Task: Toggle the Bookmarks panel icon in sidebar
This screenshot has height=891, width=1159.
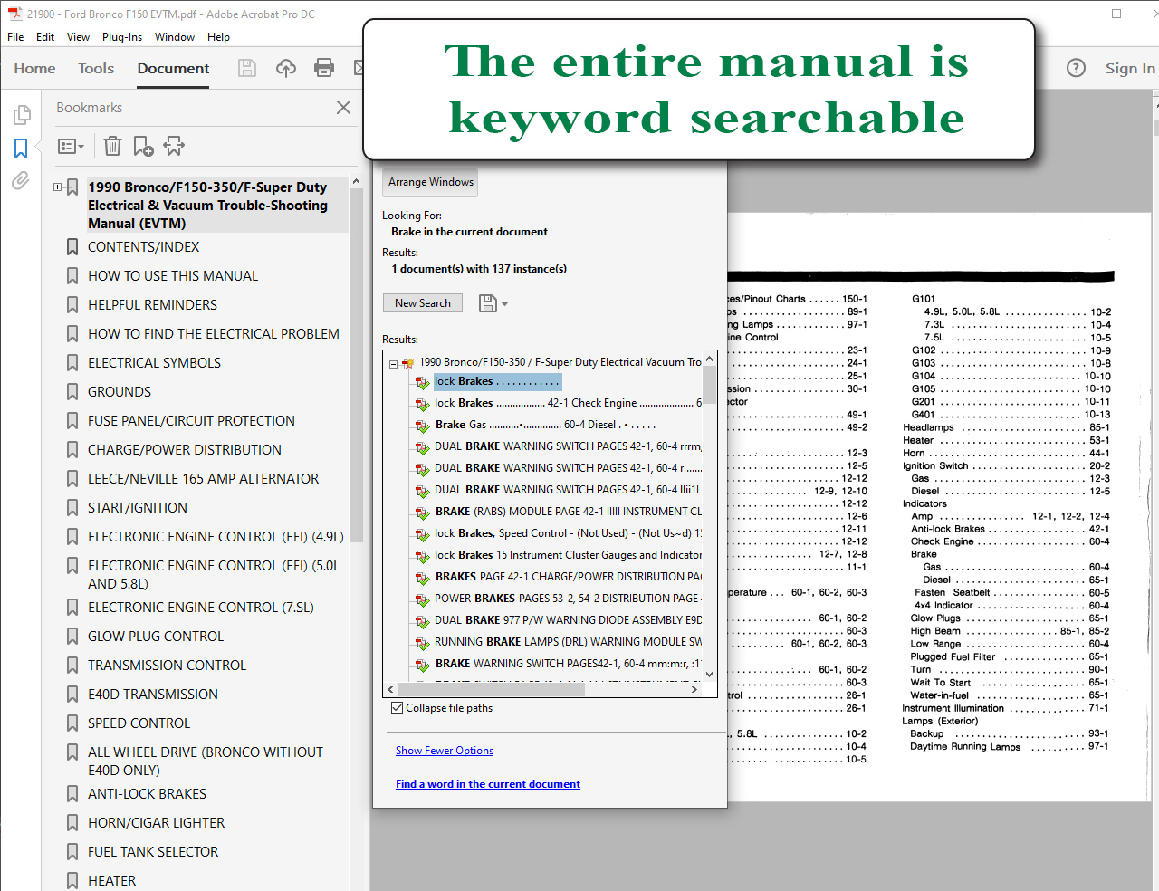Action: click(x=21, y=148)
